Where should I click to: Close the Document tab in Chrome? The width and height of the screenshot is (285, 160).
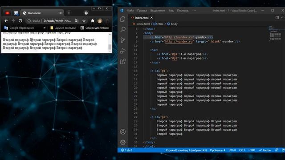(61, 13)
